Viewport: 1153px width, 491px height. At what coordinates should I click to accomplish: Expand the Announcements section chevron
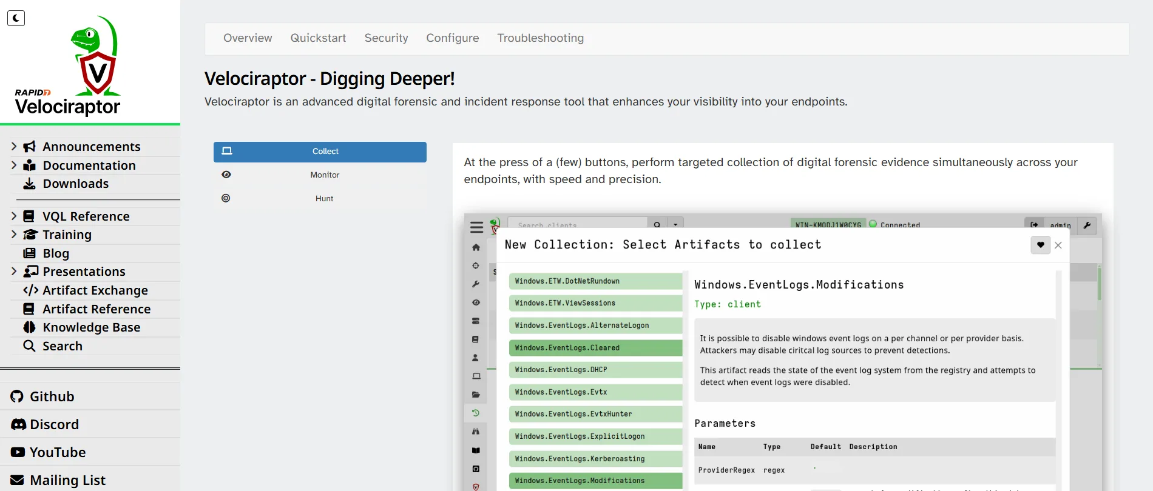point(14,147)
